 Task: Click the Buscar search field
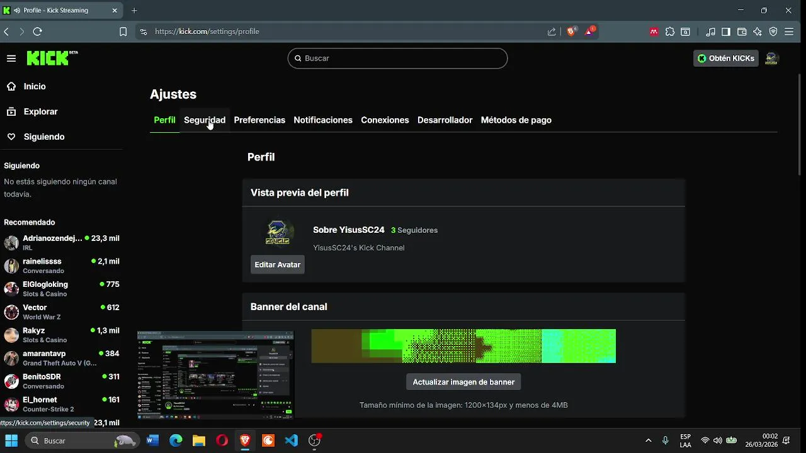pos(397,58)
